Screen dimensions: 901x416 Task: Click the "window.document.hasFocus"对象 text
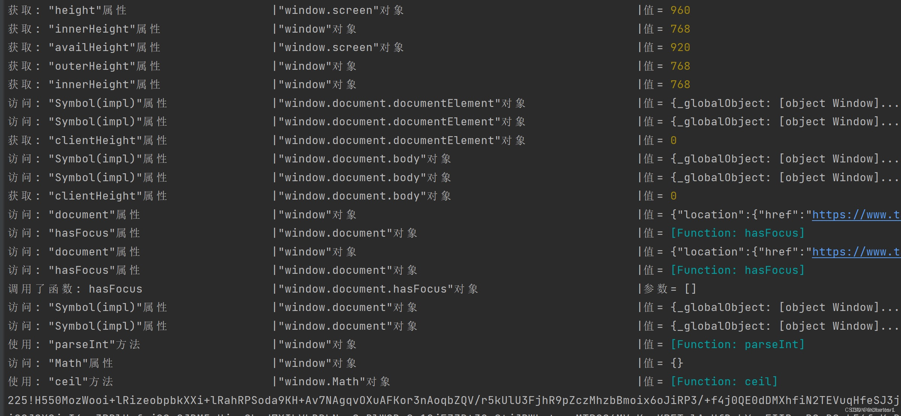(378, 289)
